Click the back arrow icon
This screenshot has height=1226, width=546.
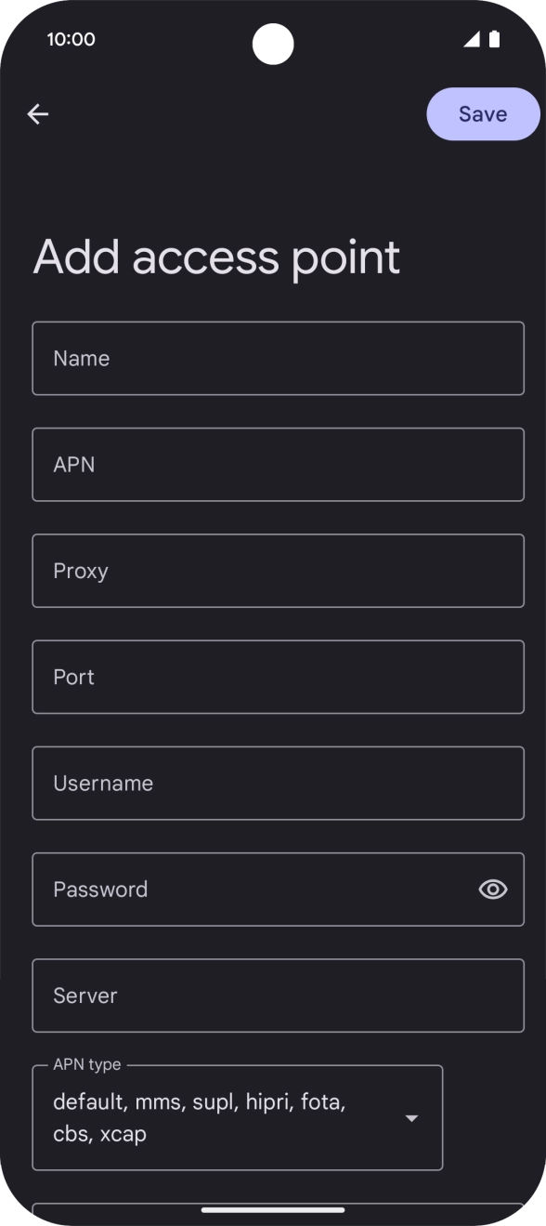[37, 113]
